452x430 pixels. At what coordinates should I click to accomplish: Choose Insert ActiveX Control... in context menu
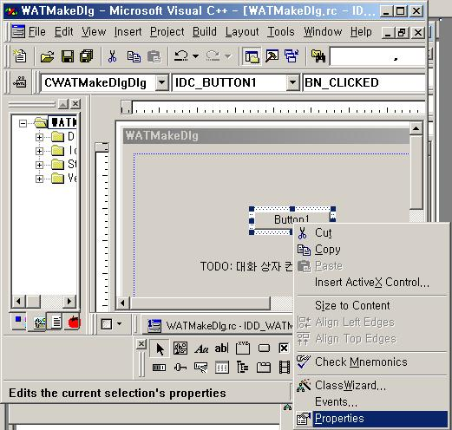click(371, 283)
